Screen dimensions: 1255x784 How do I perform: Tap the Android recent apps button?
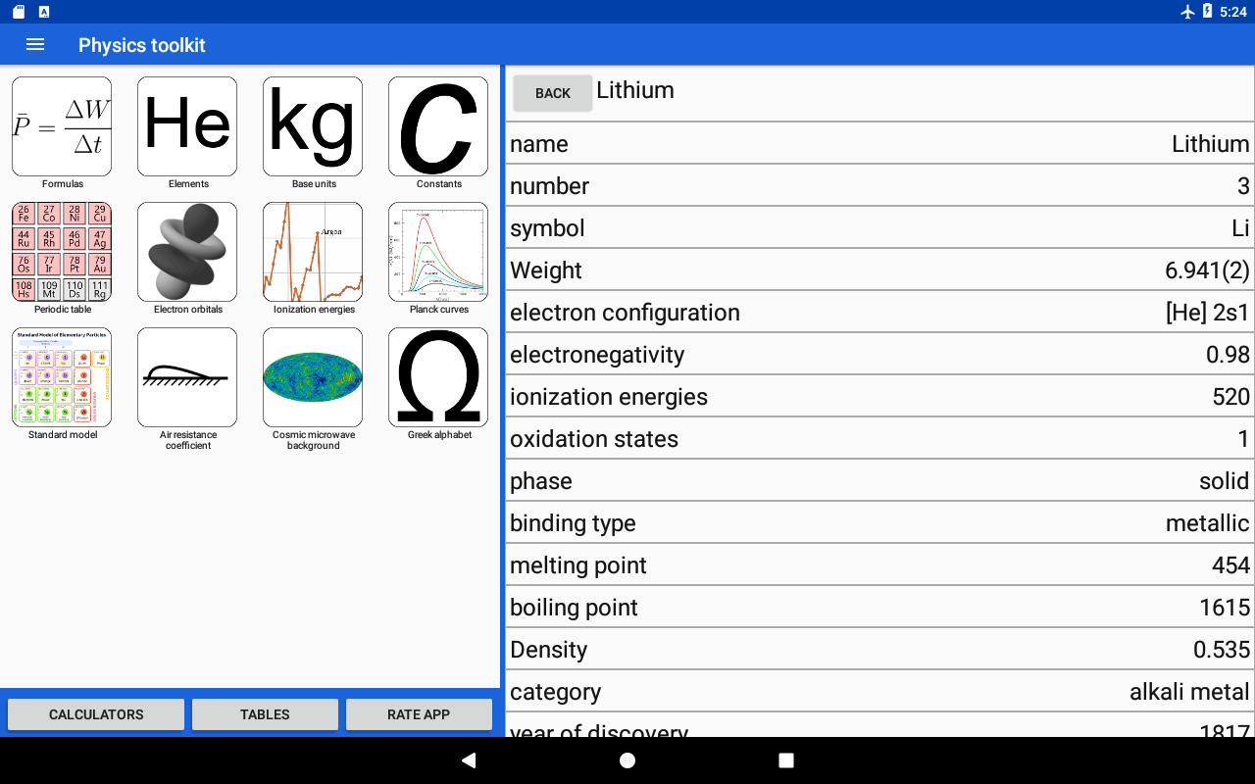pos(786,760)
